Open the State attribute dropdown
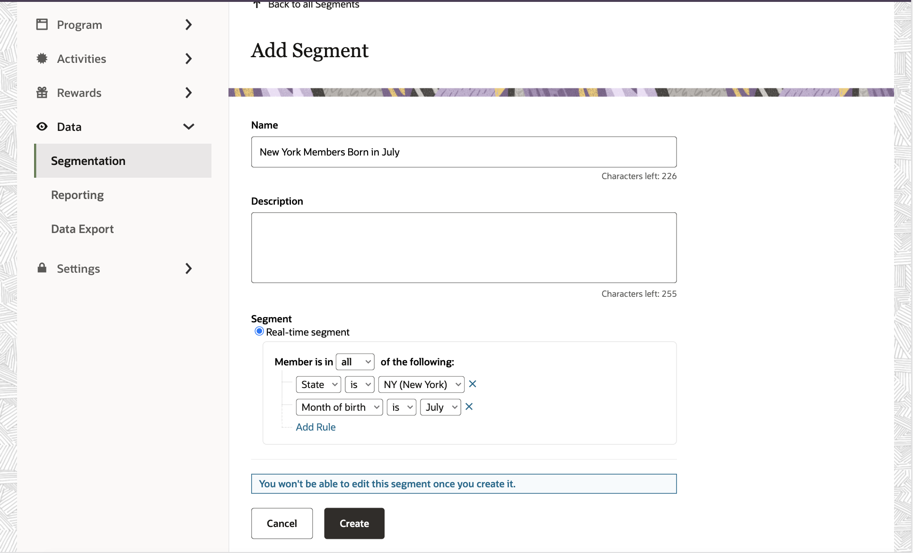 click(x=318, y=384)
